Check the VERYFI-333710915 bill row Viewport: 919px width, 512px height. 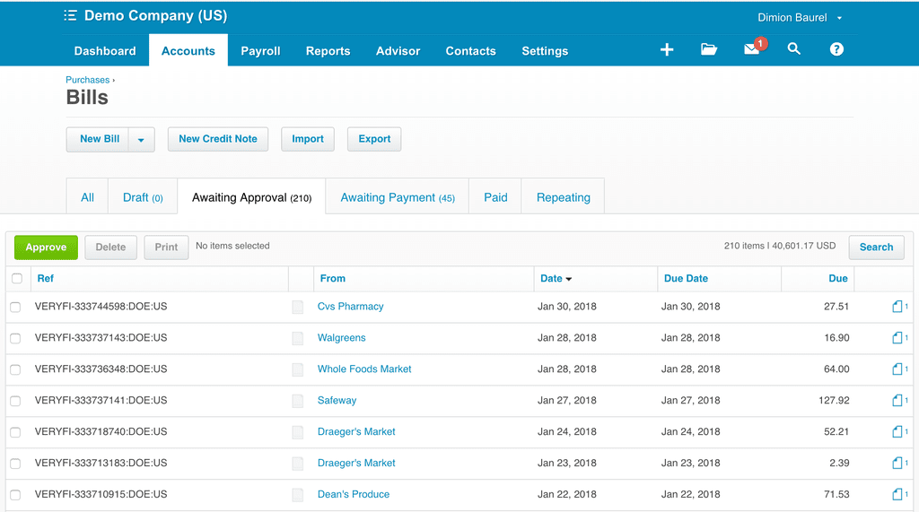point(15,495)
